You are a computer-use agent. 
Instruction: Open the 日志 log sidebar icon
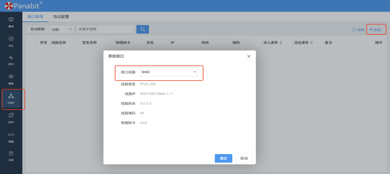click(x=11, y=156)
